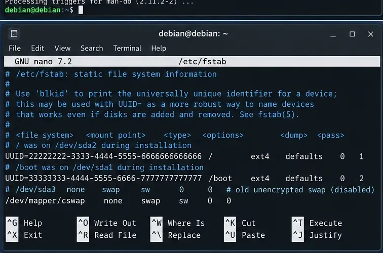Open the Help menu

pos(159,48)
